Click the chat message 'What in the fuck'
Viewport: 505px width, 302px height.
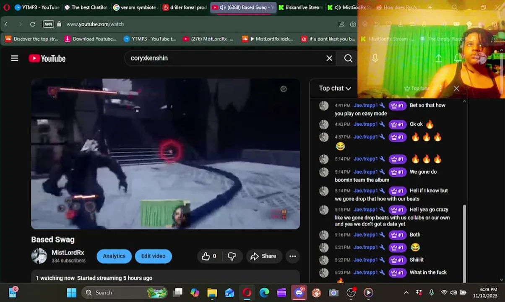tap(428, 273)
